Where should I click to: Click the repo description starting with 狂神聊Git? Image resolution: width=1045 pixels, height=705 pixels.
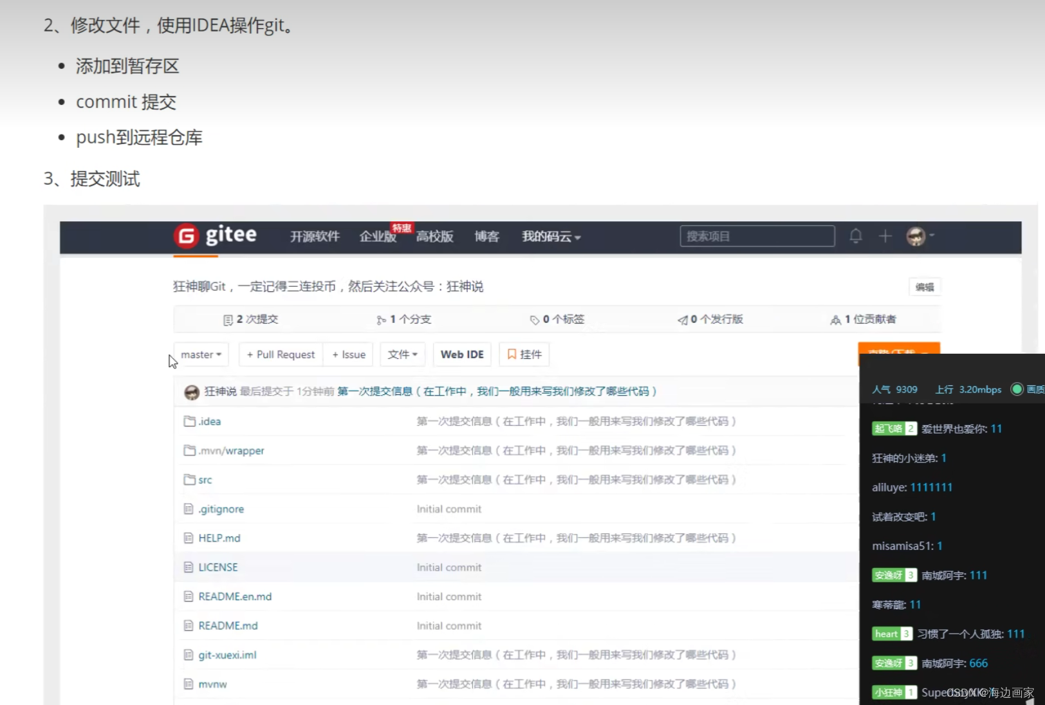pyautogui.click(x=328, y=286)
